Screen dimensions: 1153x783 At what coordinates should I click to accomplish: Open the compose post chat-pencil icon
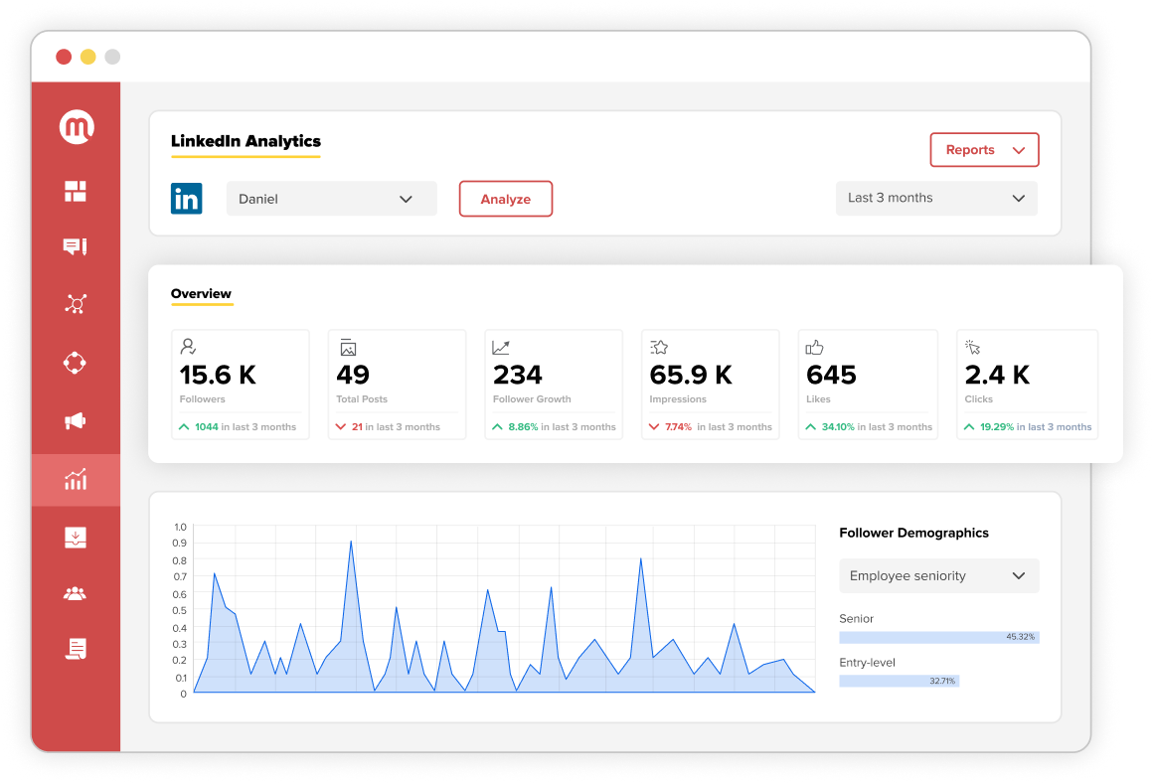tap(75, 246)
